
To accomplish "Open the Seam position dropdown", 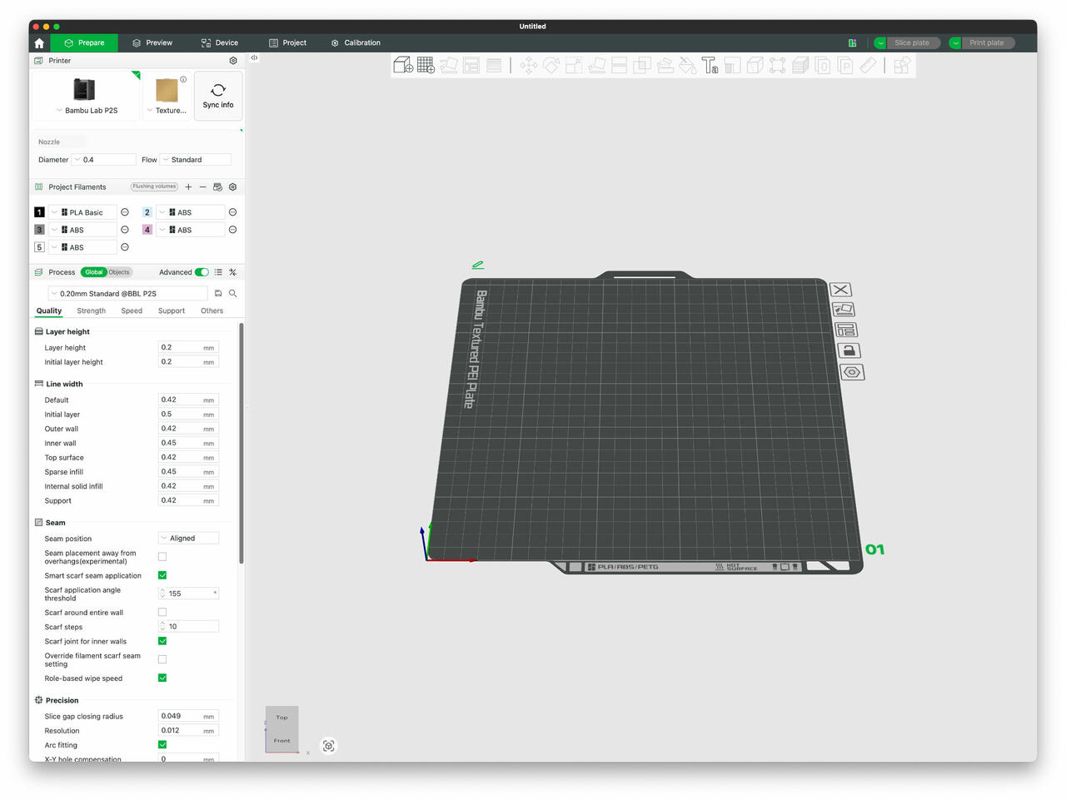I will [x=188, y=539].
